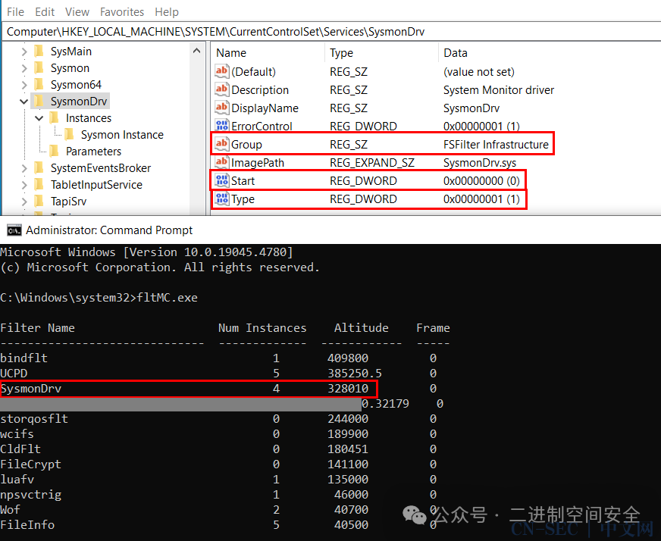Select the SystemEventsBroker folder icon
The width and height of the screenshot is (661, 541).
[x=39, y=167]
